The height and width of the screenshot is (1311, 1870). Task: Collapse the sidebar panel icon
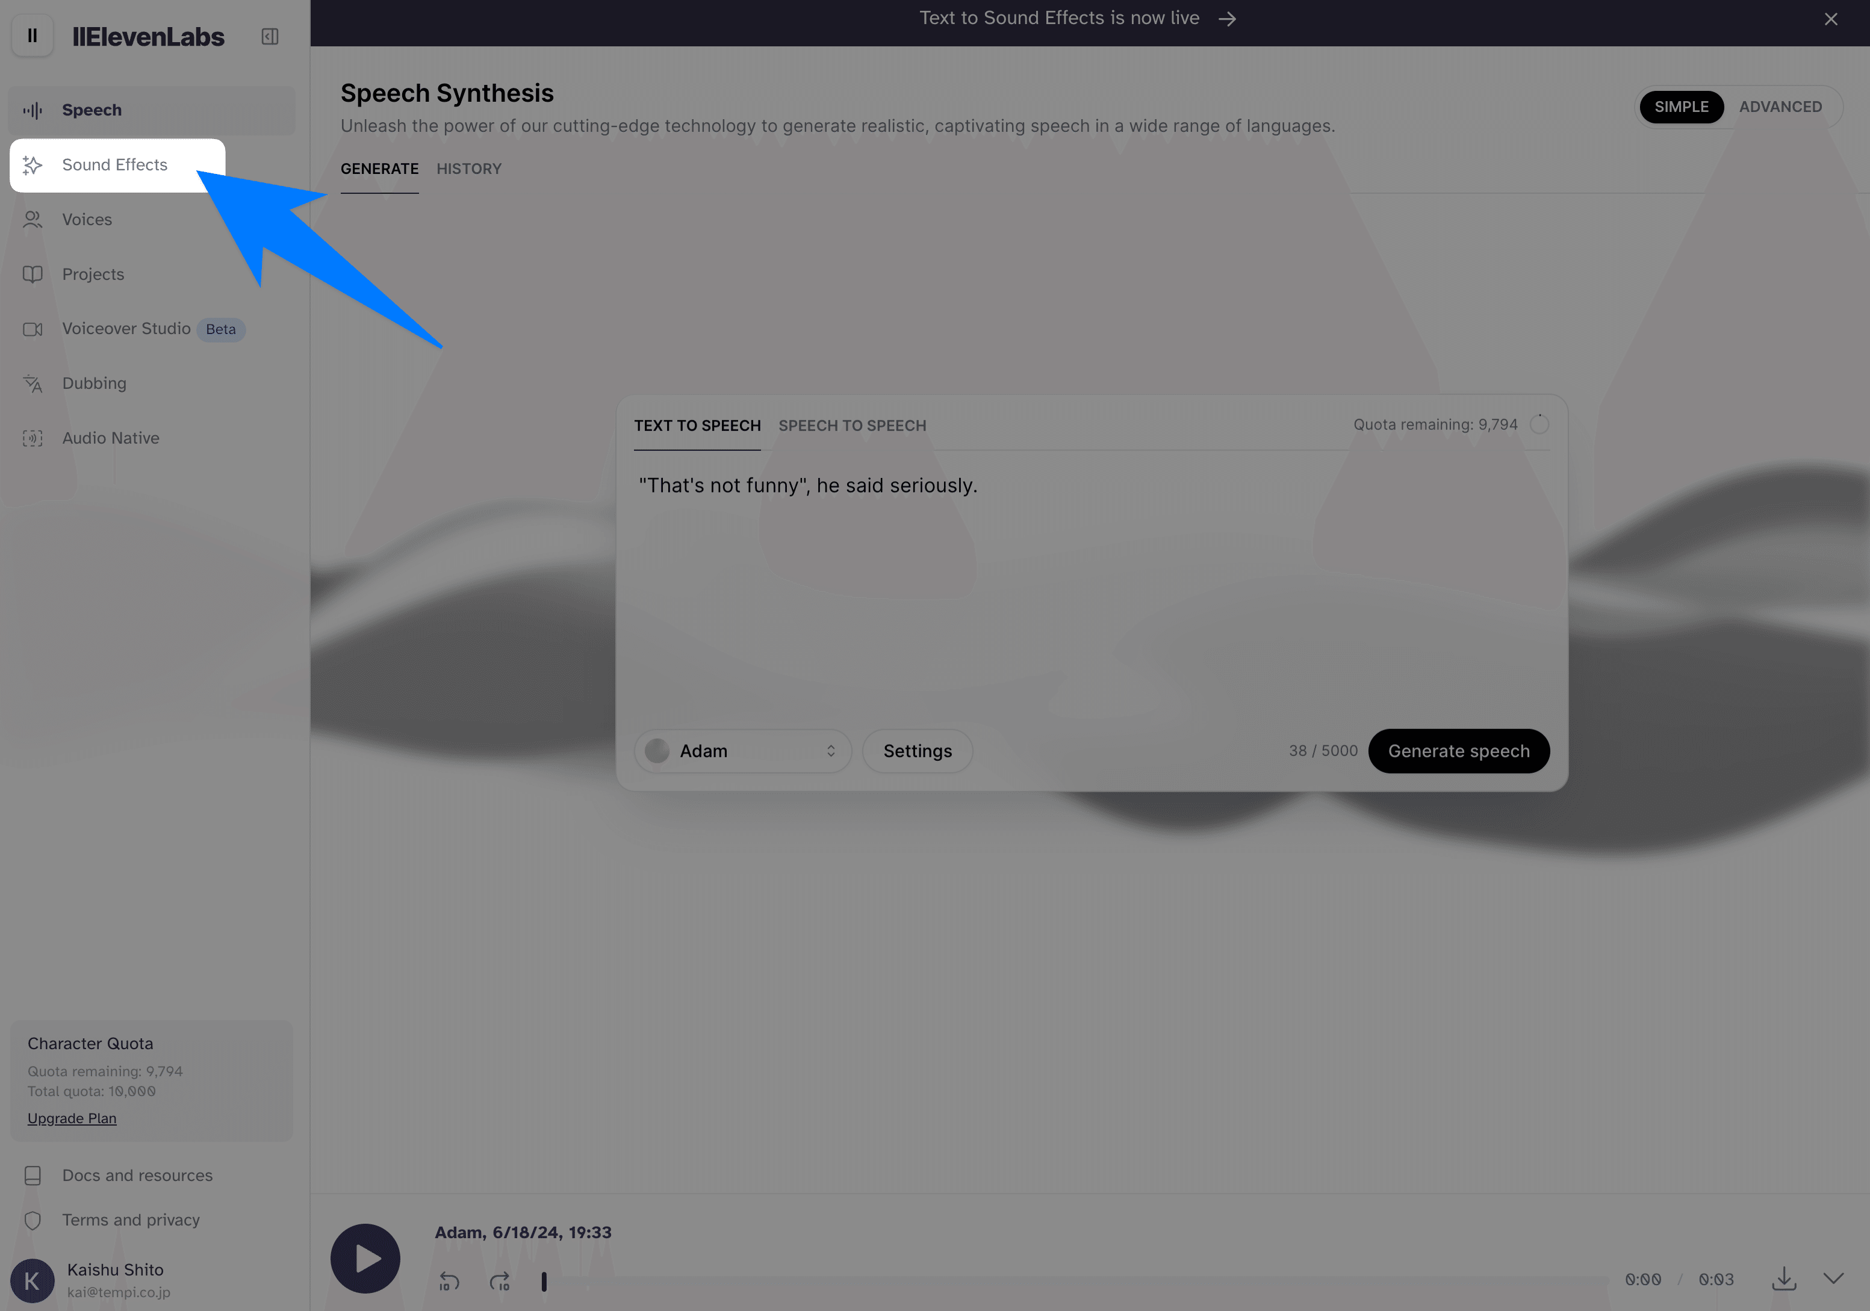click(x=270, y=37)
